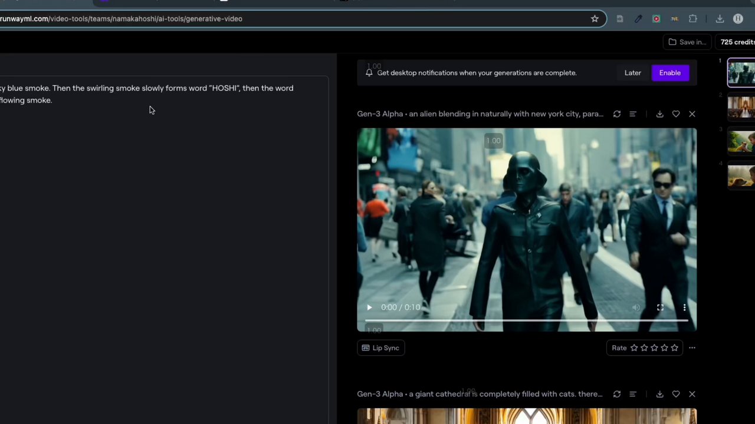Viewport: 755px width, 424px height.
Task: Open the 725 credits indicator
Action: tap(737, 42)
